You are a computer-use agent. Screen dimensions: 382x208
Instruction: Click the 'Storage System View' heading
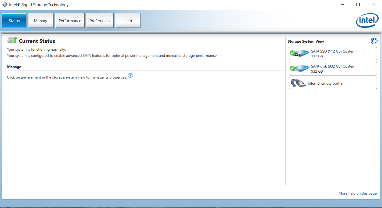(x=306, y=41)
